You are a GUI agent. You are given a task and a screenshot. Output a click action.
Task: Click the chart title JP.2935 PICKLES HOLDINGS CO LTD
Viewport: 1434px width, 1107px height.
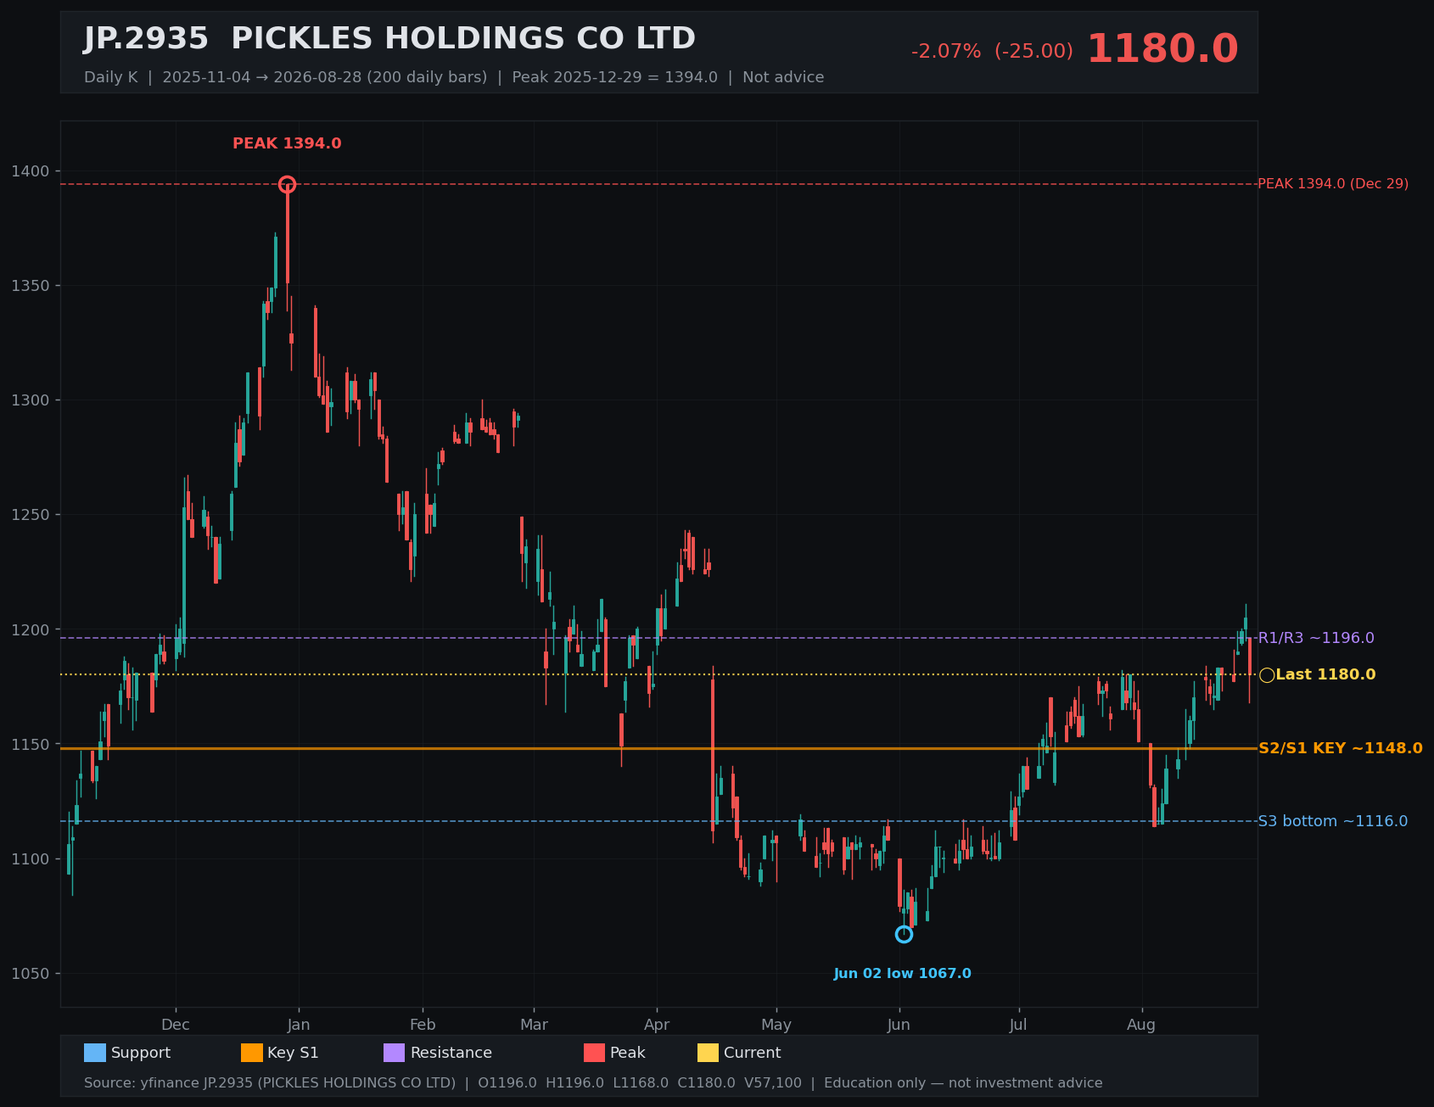389,39
